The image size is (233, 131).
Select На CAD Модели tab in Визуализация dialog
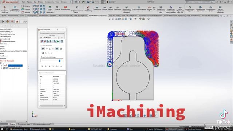pos(46,38)
